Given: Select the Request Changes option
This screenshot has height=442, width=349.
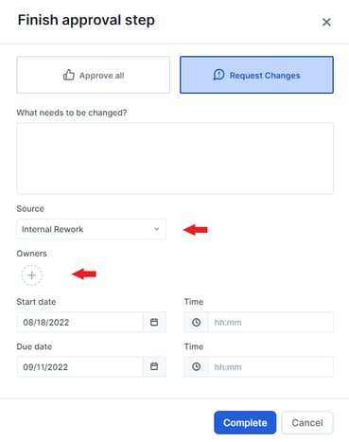Looking at the screenshot, I should [256, 75].
